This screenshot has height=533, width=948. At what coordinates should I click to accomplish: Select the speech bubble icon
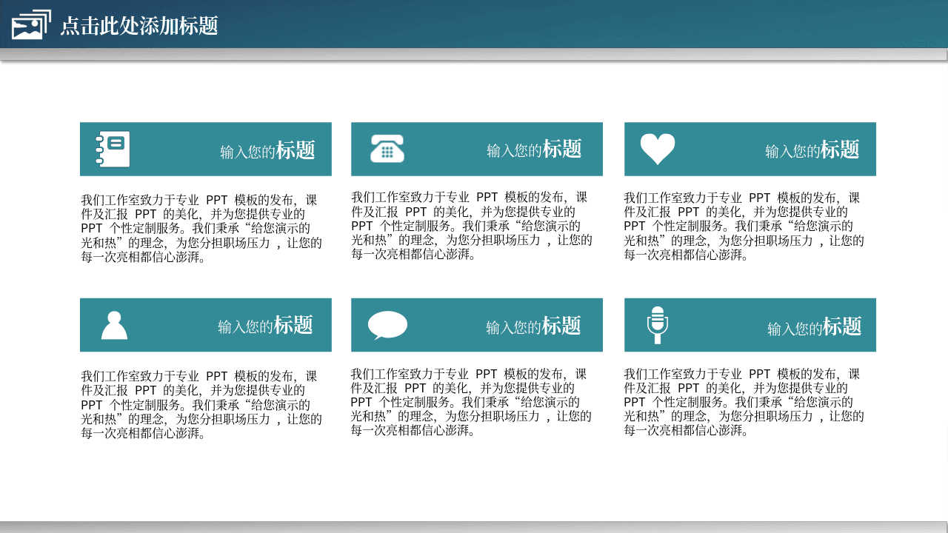[387, 325]
